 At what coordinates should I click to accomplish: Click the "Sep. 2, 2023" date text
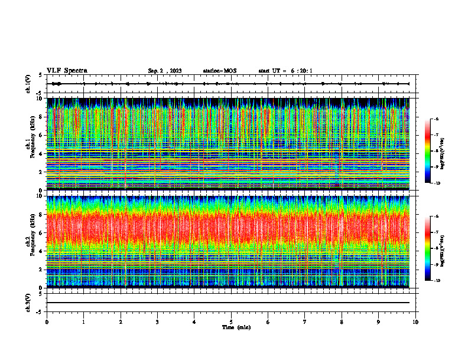165,71
